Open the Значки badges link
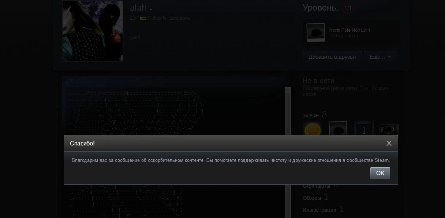445x218 pixels. coord(310,116)
